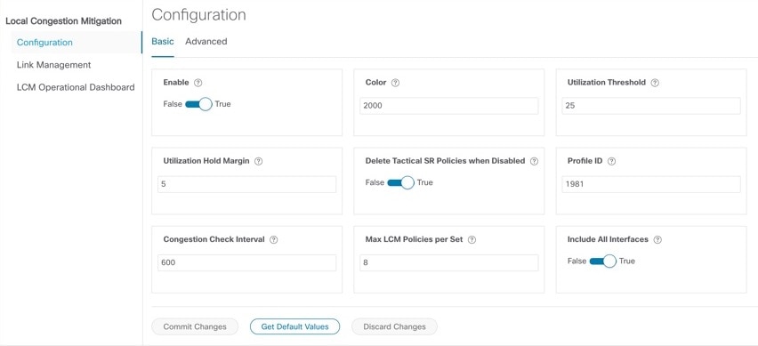Viewport: 758px width, 346px height.
Task: Focus the Utilization Hold Margin field
Action: click(x=247, y=184)
